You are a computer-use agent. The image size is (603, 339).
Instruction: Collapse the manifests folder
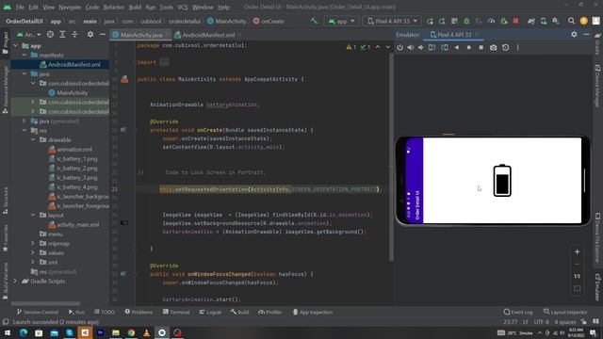pyautogui.click(x=24, y=56)
